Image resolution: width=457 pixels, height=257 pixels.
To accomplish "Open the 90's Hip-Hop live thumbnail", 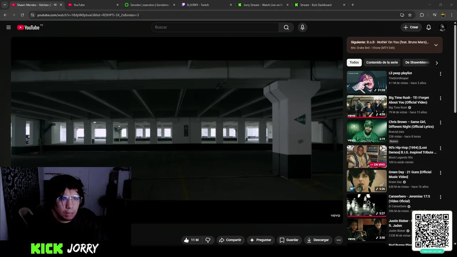I will (x=367, y=156).
